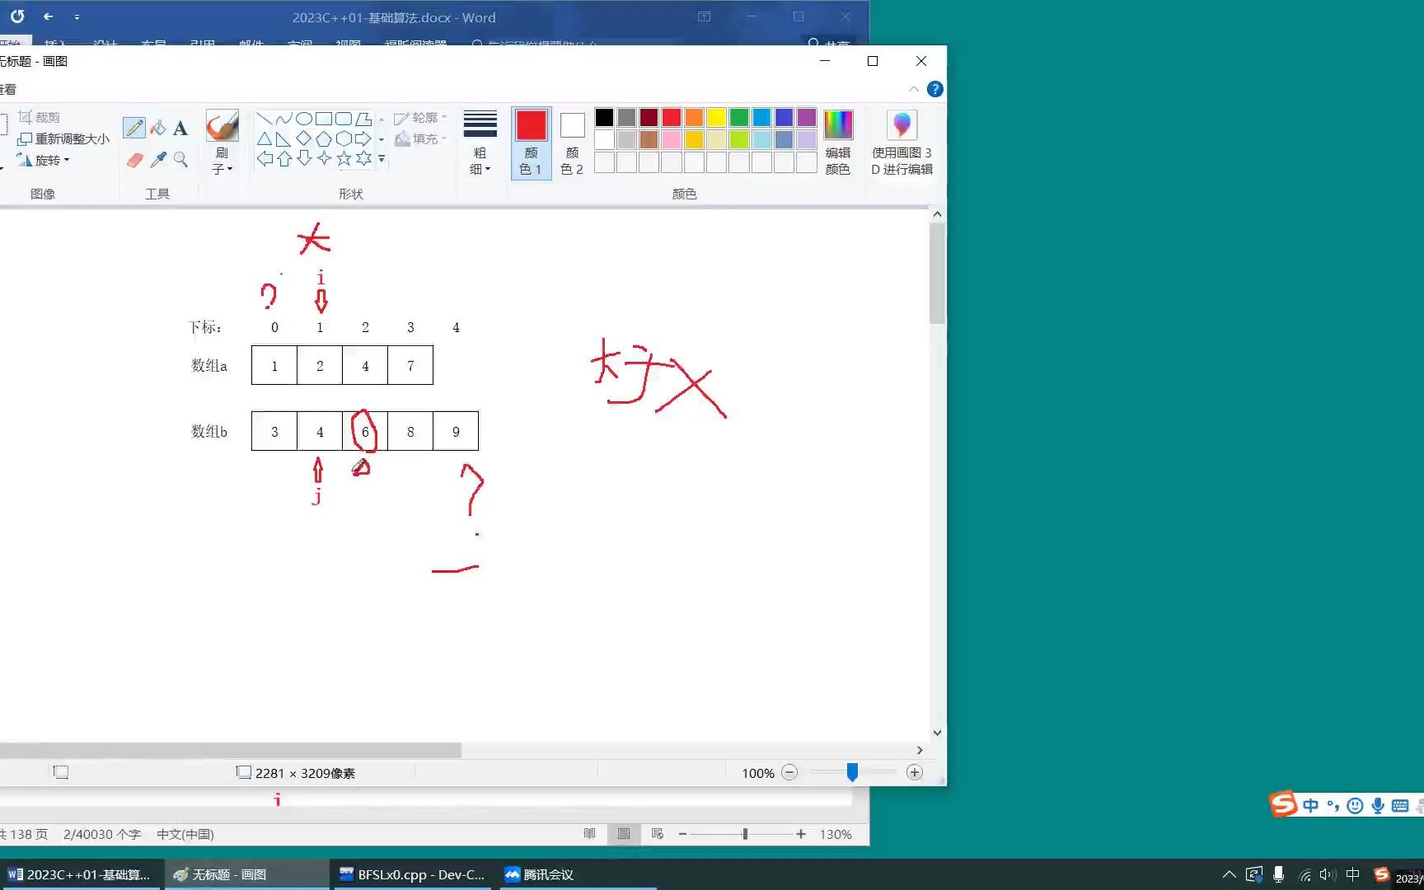Choose the Six-point star shape
Image resolution: width=1424 pixels, height=890 pixels.
363,158
